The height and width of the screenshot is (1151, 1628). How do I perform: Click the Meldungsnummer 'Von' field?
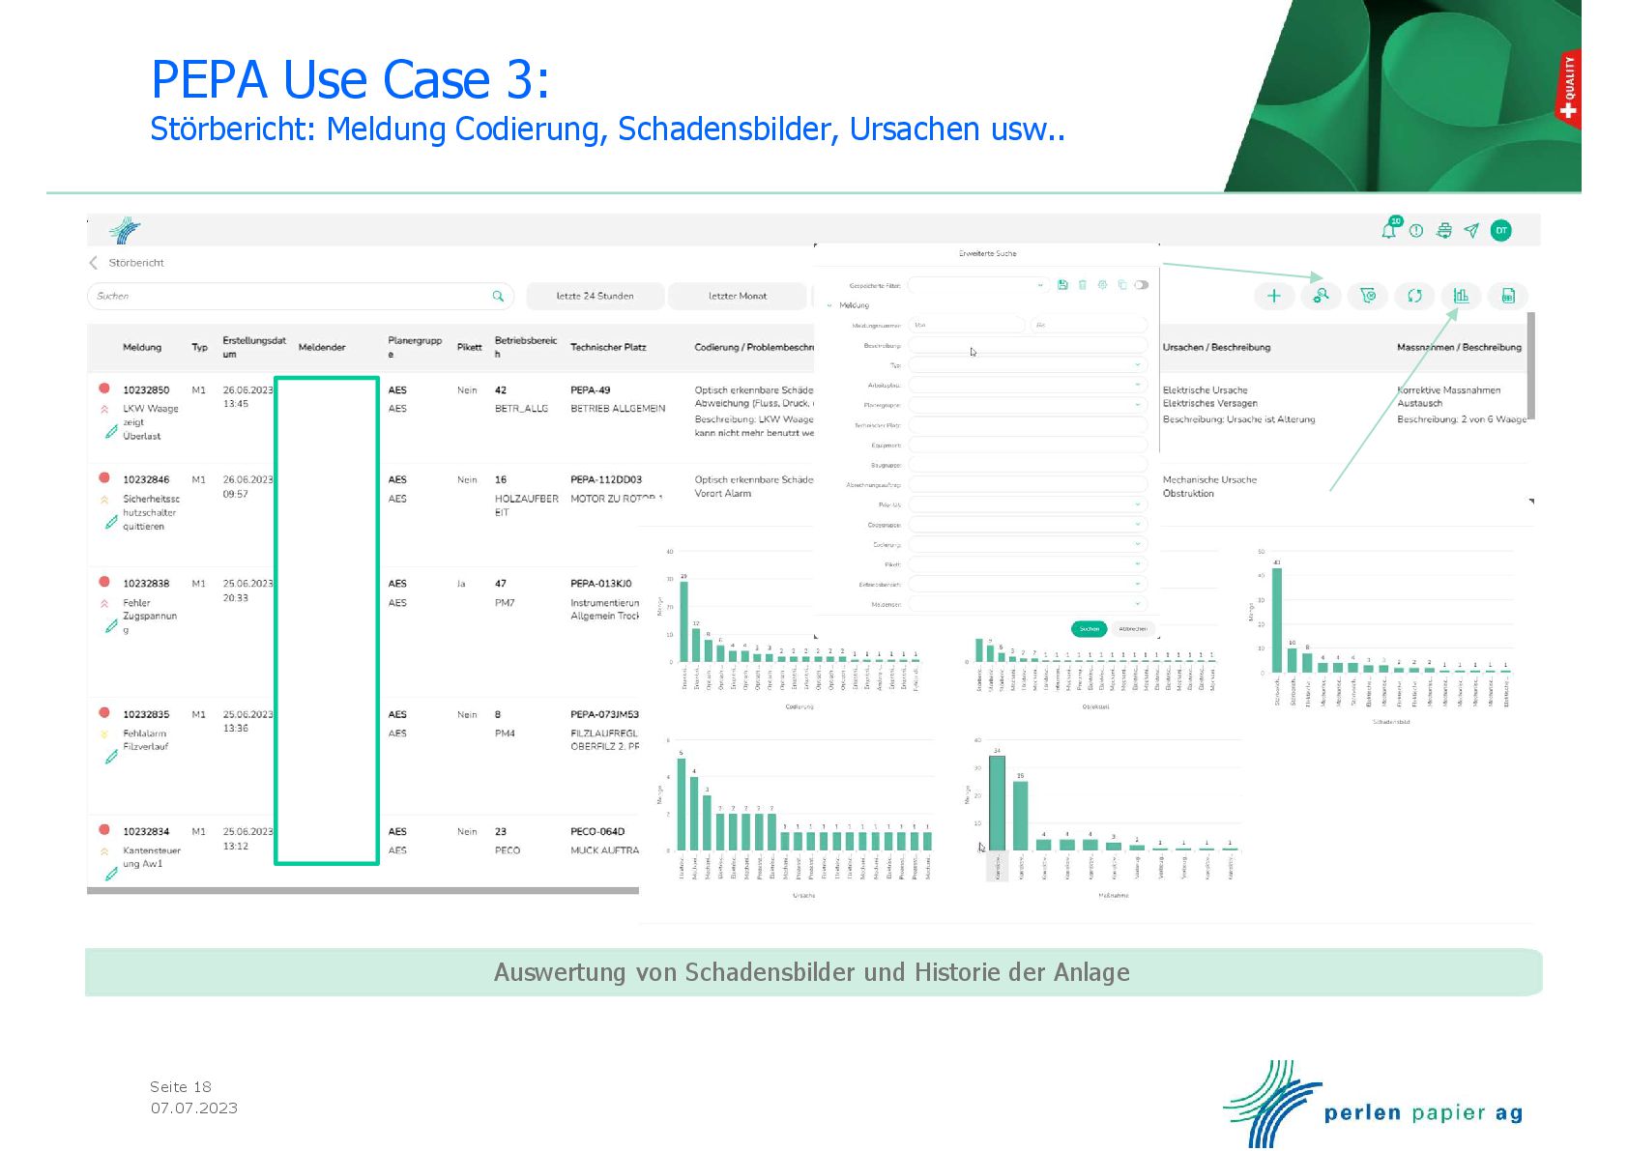point(966,326)
